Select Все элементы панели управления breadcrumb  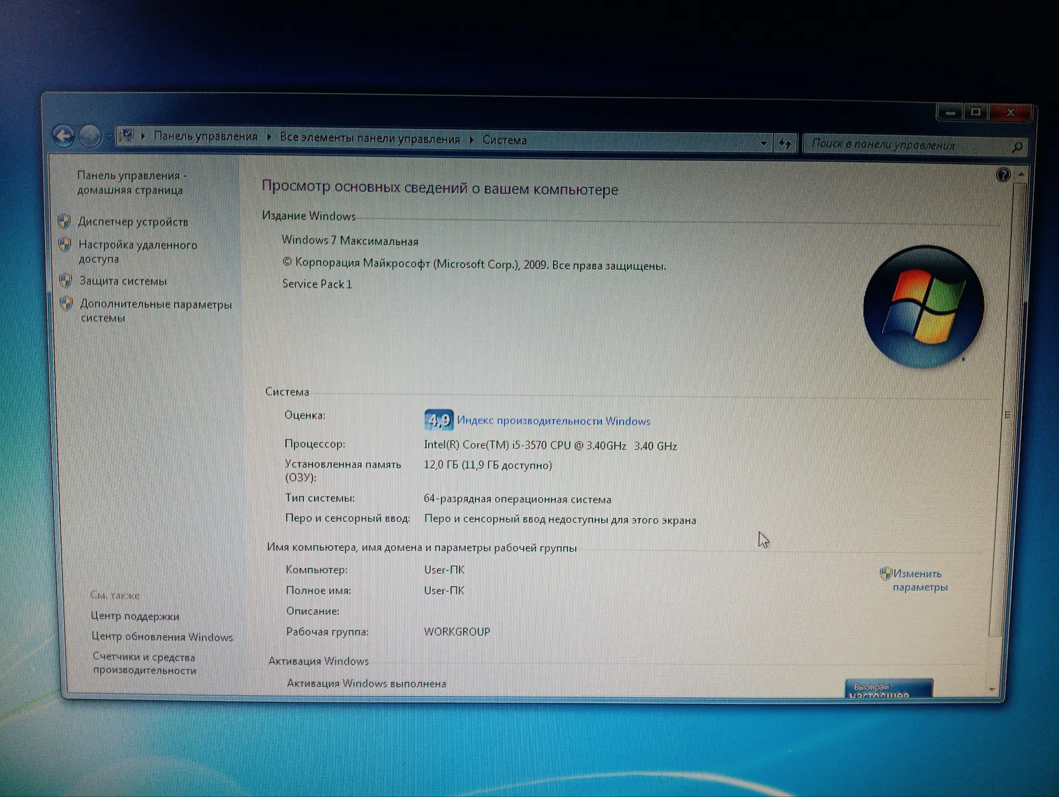tap(369, 138)
